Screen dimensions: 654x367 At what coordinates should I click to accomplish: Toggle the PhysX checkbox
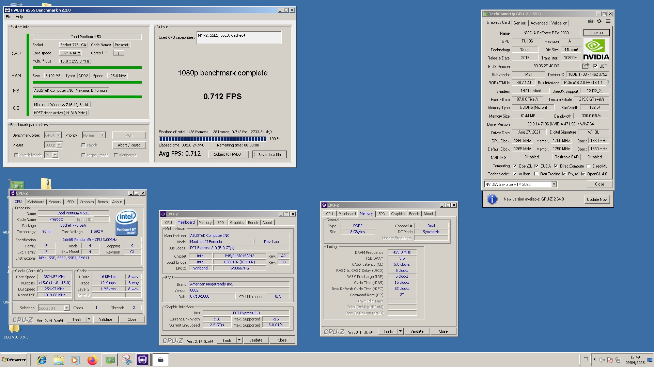click(x=564, y=174)
